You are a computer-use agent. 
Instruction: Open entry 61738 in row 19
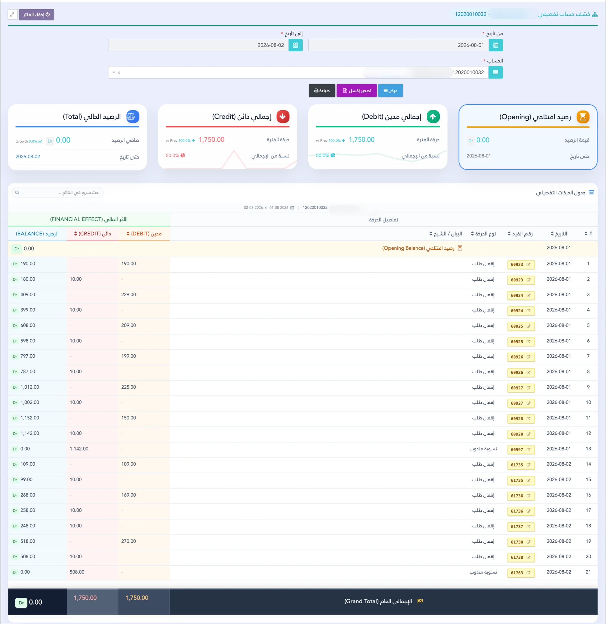click(x=521, y=542)
